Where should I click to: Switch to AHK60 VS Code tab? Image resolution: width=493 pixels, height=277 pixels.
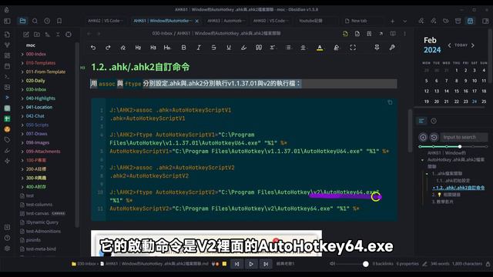[270, 21]
